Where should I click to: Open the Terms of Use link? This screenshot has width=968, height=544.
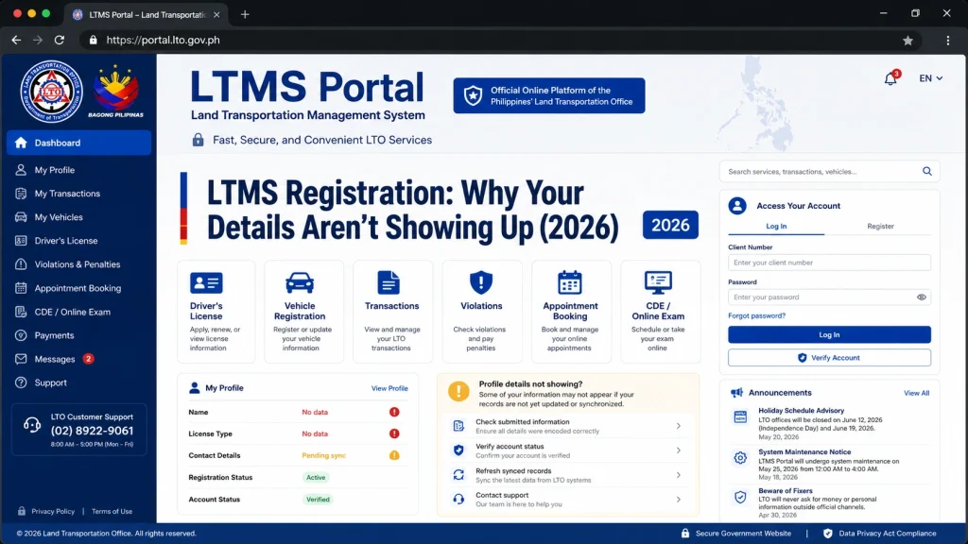pyautogui.click(x=112, y=511)
